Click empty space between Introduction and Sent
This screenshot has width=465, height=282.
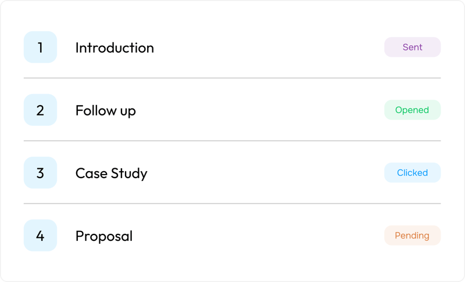[267, 48]
